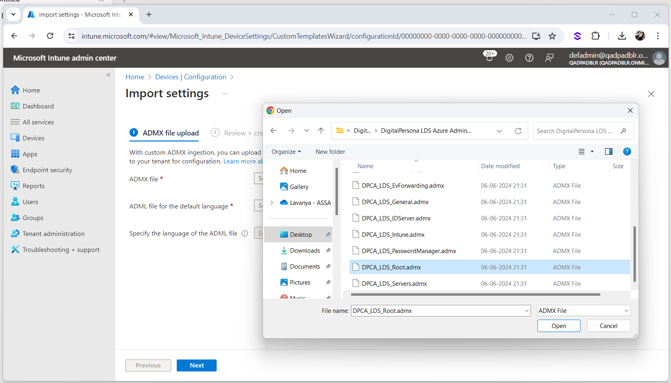Go forward in the Open dialog
The width and height of the screenshot is (671, 383).
[291, 131]
